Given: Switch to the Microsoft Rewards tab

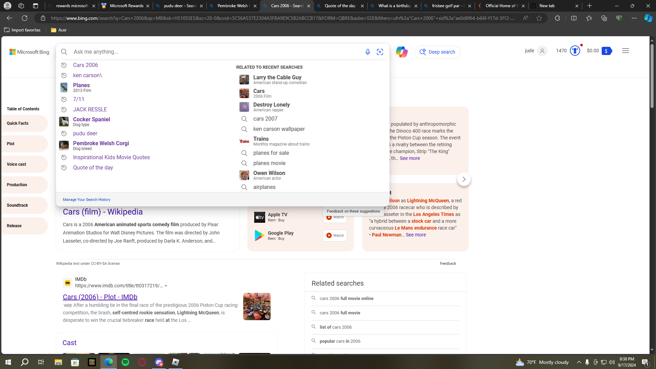Looking at the screenshot, I should 126,6.
